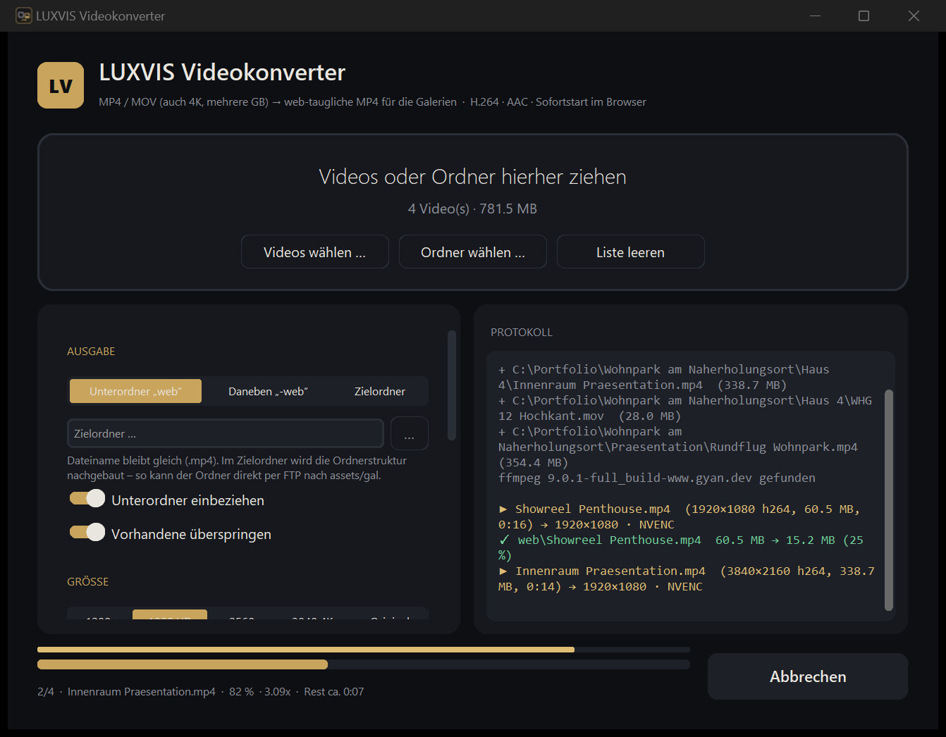Disable the "Vorhandene überspringen" switch
Screen dimensions: 946x737
(x=87, y=532)
